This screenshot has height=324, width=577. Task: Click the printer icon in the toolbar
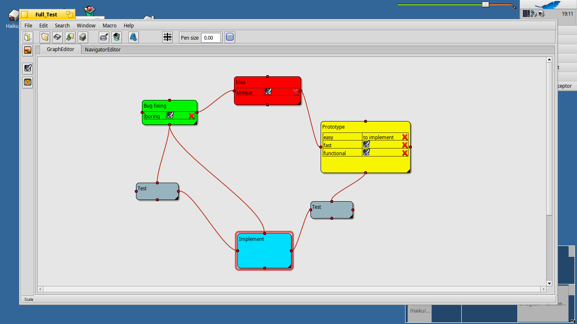[83, 38]
